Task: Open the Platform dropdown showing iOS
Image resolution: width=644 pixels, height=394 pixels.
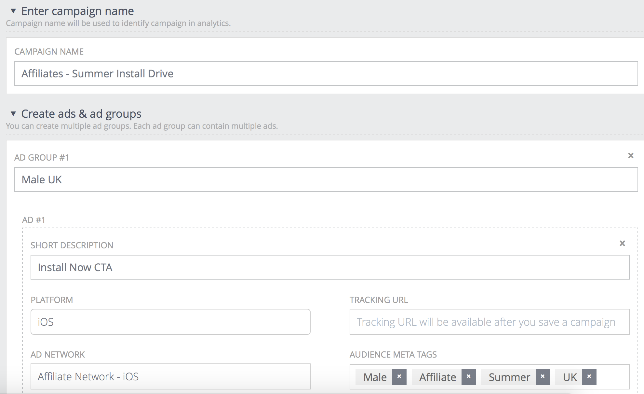Action: (x=170, y=322)
